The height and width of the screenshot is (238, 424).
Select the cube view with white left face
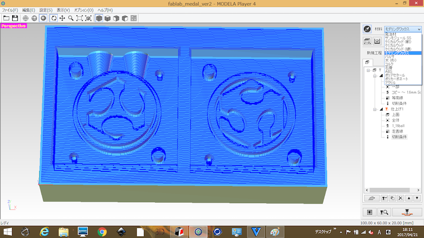(116, 18)
